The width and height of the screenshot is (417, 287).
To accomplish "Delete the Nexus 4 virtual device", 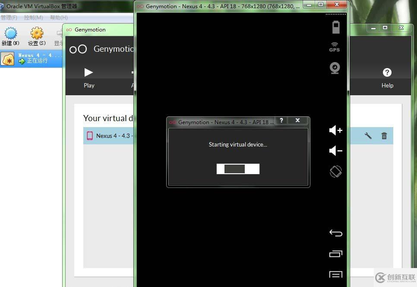I will point(384,136).
